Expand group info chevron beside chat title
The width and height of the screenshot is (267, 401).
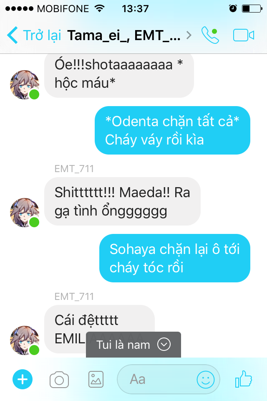click(189, 35)
